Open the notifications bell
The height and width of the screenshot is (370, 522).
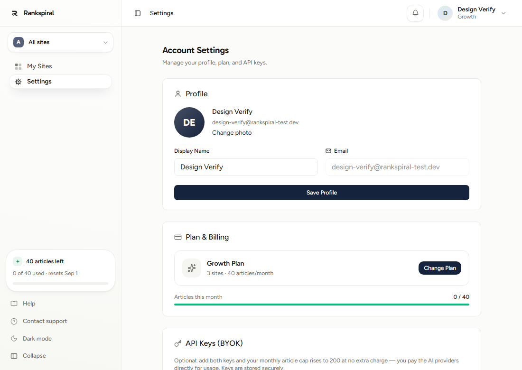[x=415, y=13]
